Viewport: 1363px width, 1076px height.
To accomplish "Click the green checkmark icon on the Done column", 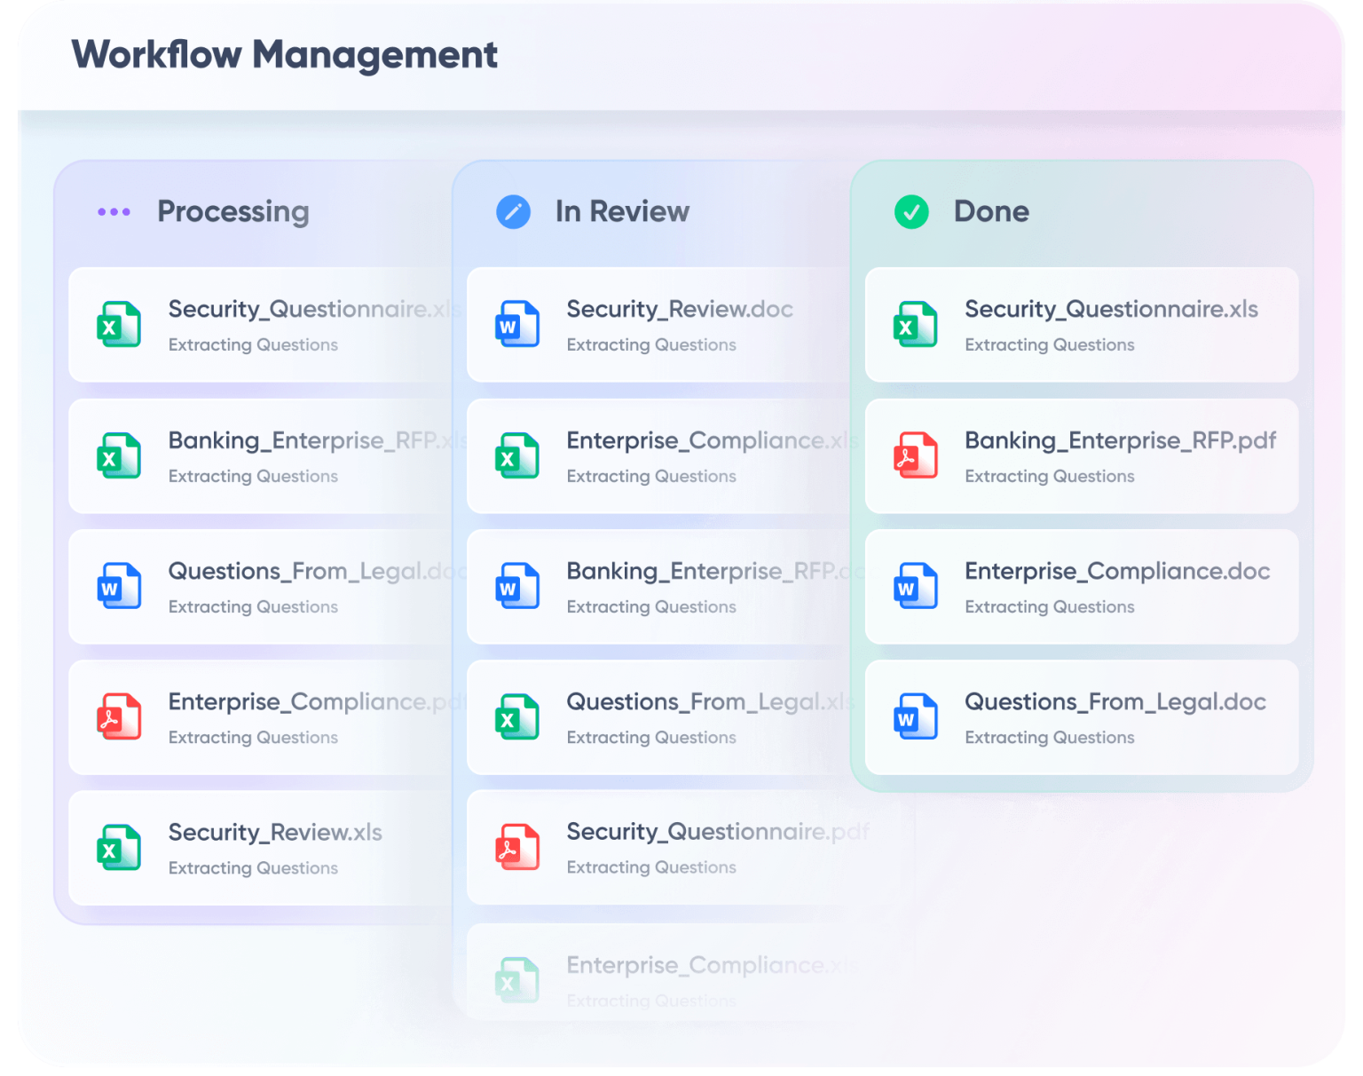I will (x=910, y=212).
